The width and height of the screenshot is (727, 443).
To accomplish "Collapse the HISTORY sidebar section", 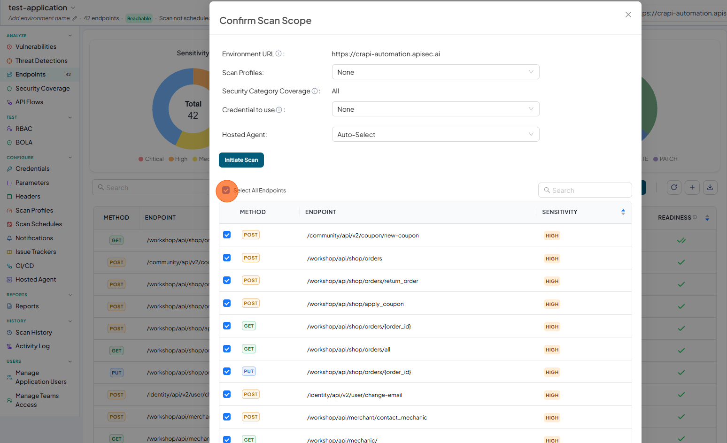I will pyautogui.click(x=70, y=321).
